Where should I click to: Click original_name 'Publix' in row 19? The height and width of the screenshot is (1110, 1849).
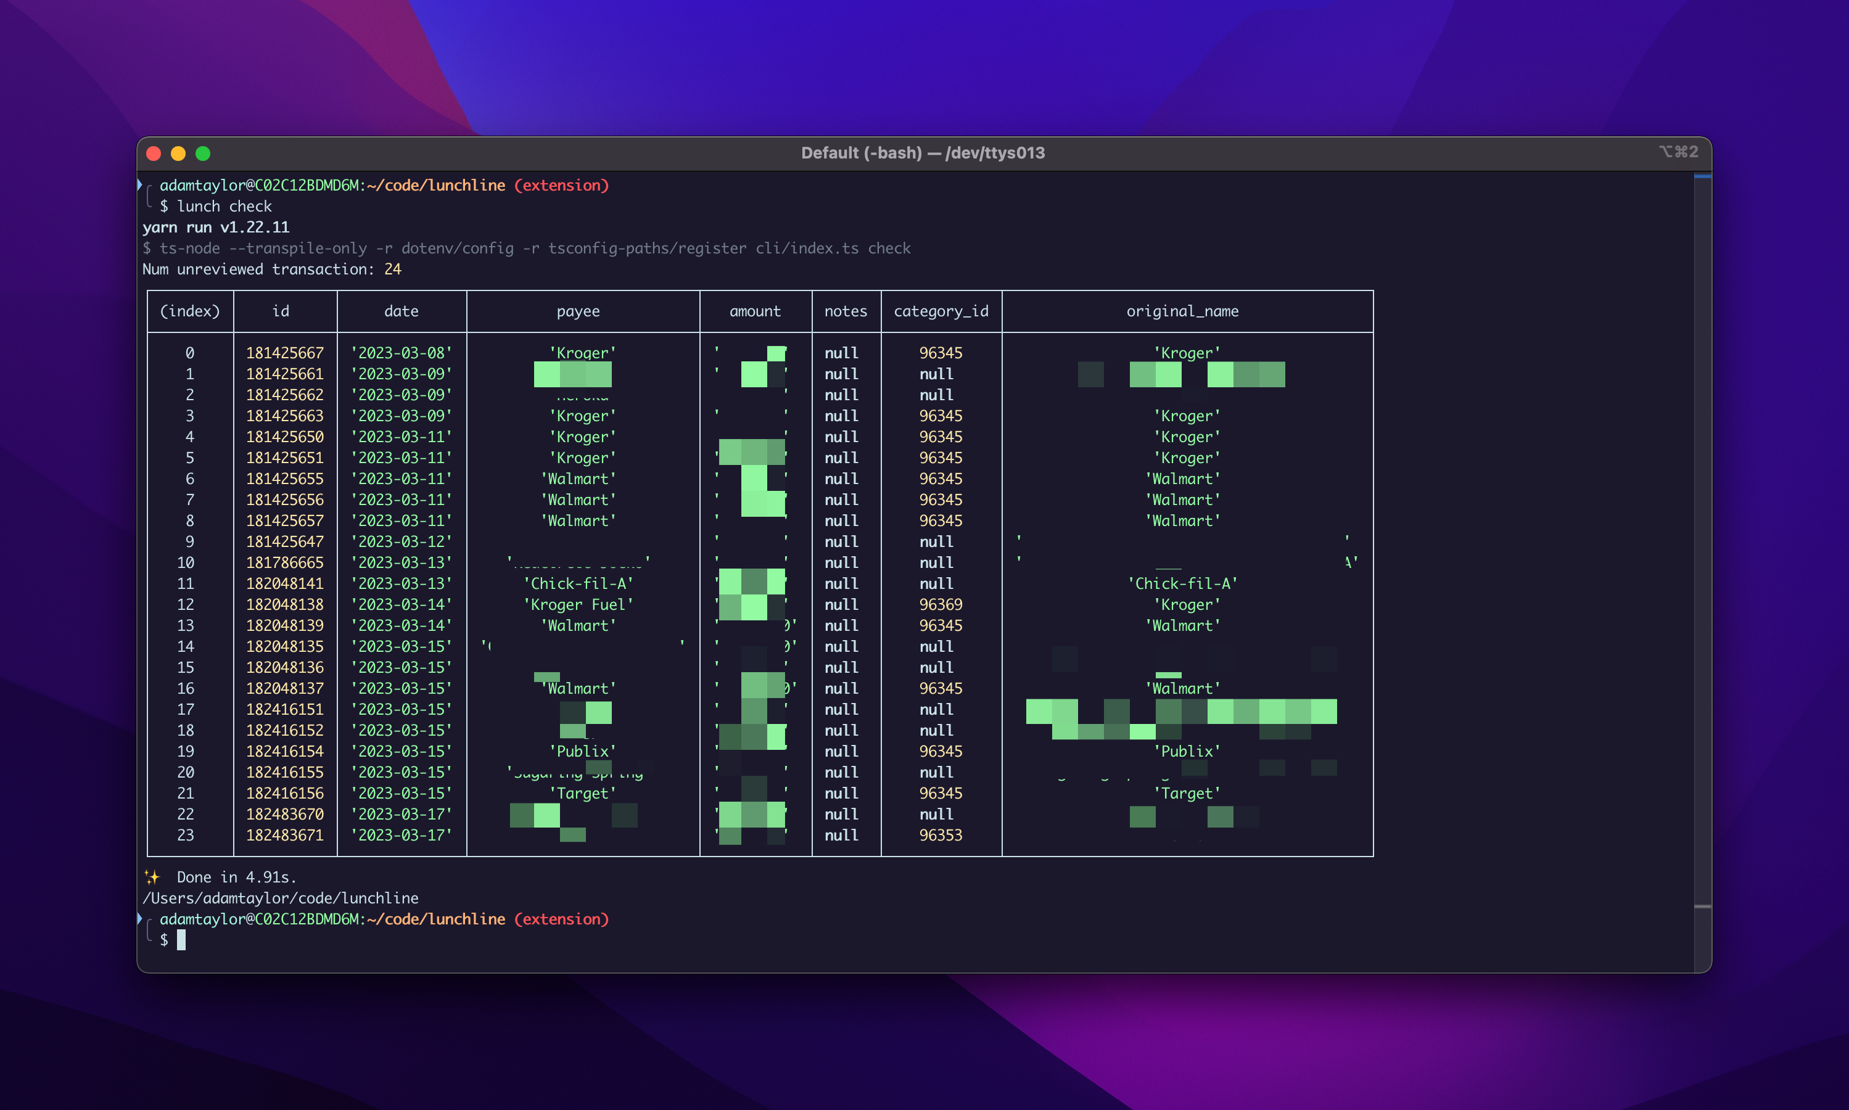[1187, 751]
